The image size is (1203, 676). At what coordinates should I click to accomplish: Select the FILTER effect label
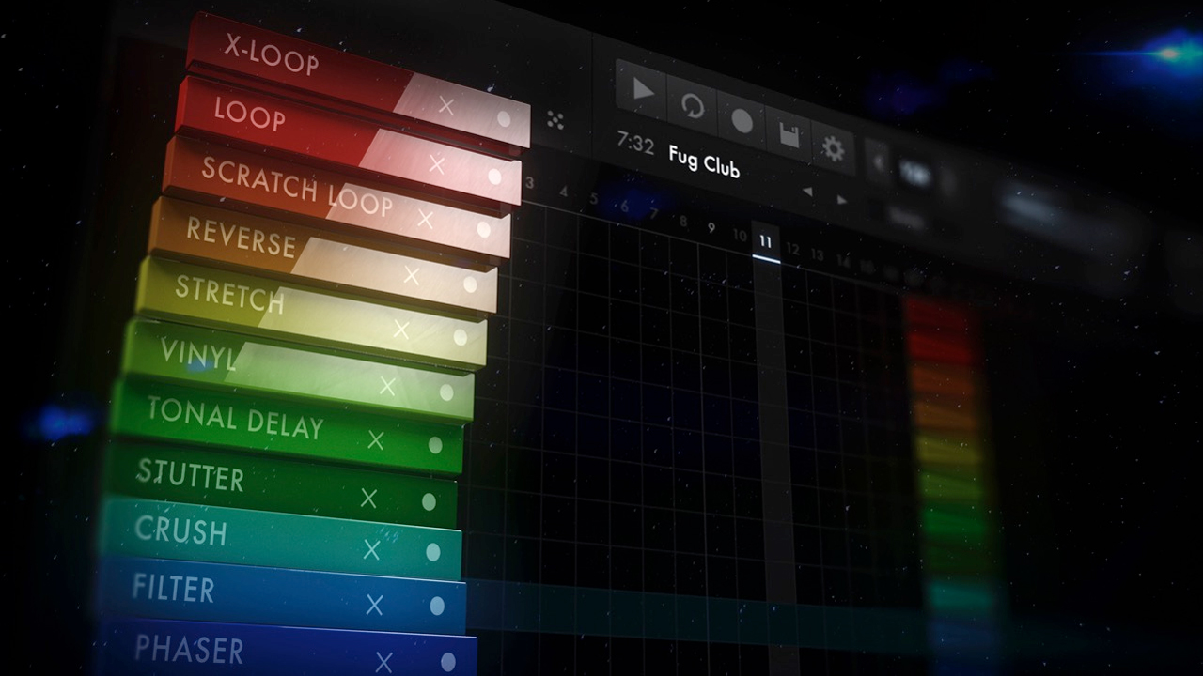[x=173, y=587]
